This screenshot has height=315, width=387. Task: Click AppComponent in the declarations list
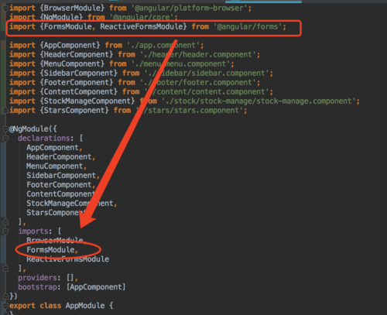coord(53,147)
